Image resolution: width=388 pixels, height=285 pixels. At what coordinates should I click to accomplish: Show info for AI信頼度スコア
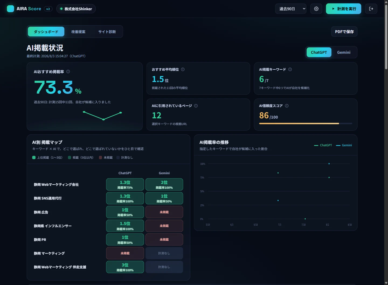(287, 106)
